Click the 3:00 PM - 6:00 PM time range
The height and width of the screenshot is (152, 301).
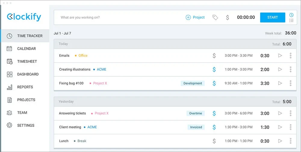point(239,113)
